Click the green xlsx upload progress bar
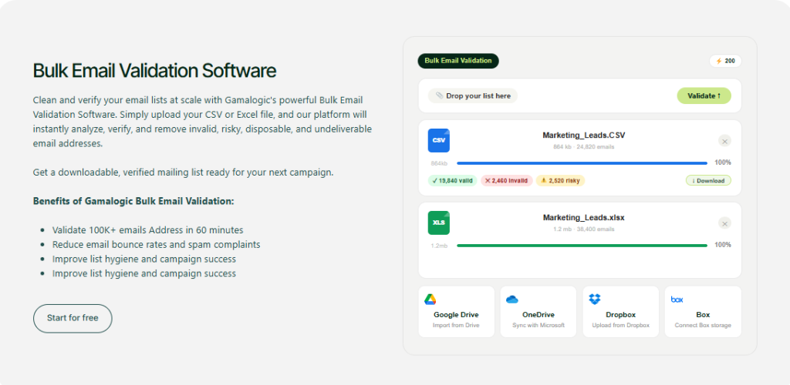Viewport: 790px width, 385px height. pos(582,246)
